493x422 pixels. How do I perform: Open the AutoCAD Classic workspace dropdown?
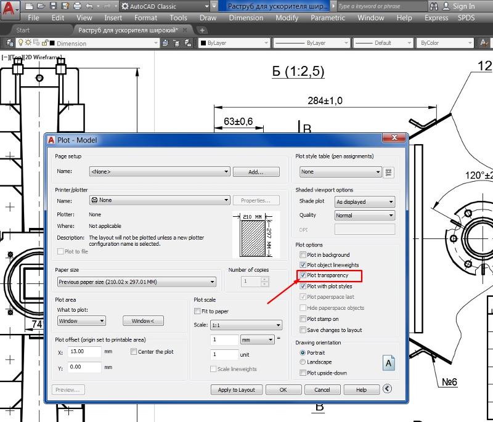point(165,6)
